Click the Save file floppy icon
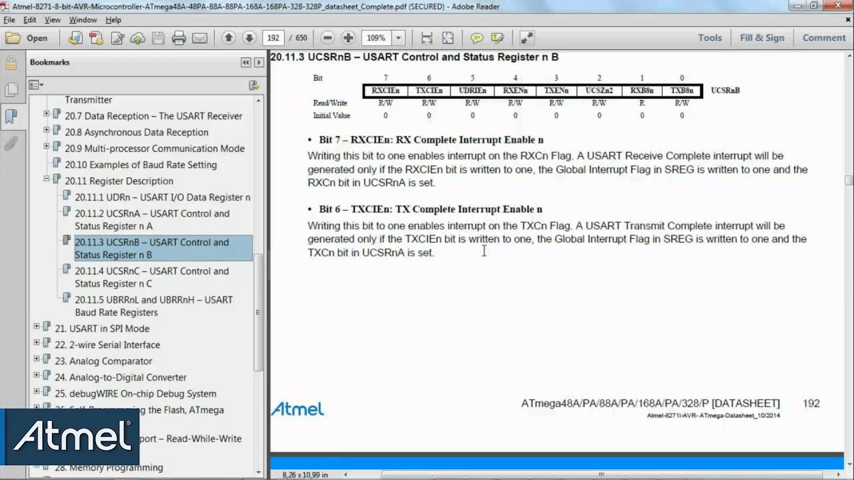 tap(158, 38)
